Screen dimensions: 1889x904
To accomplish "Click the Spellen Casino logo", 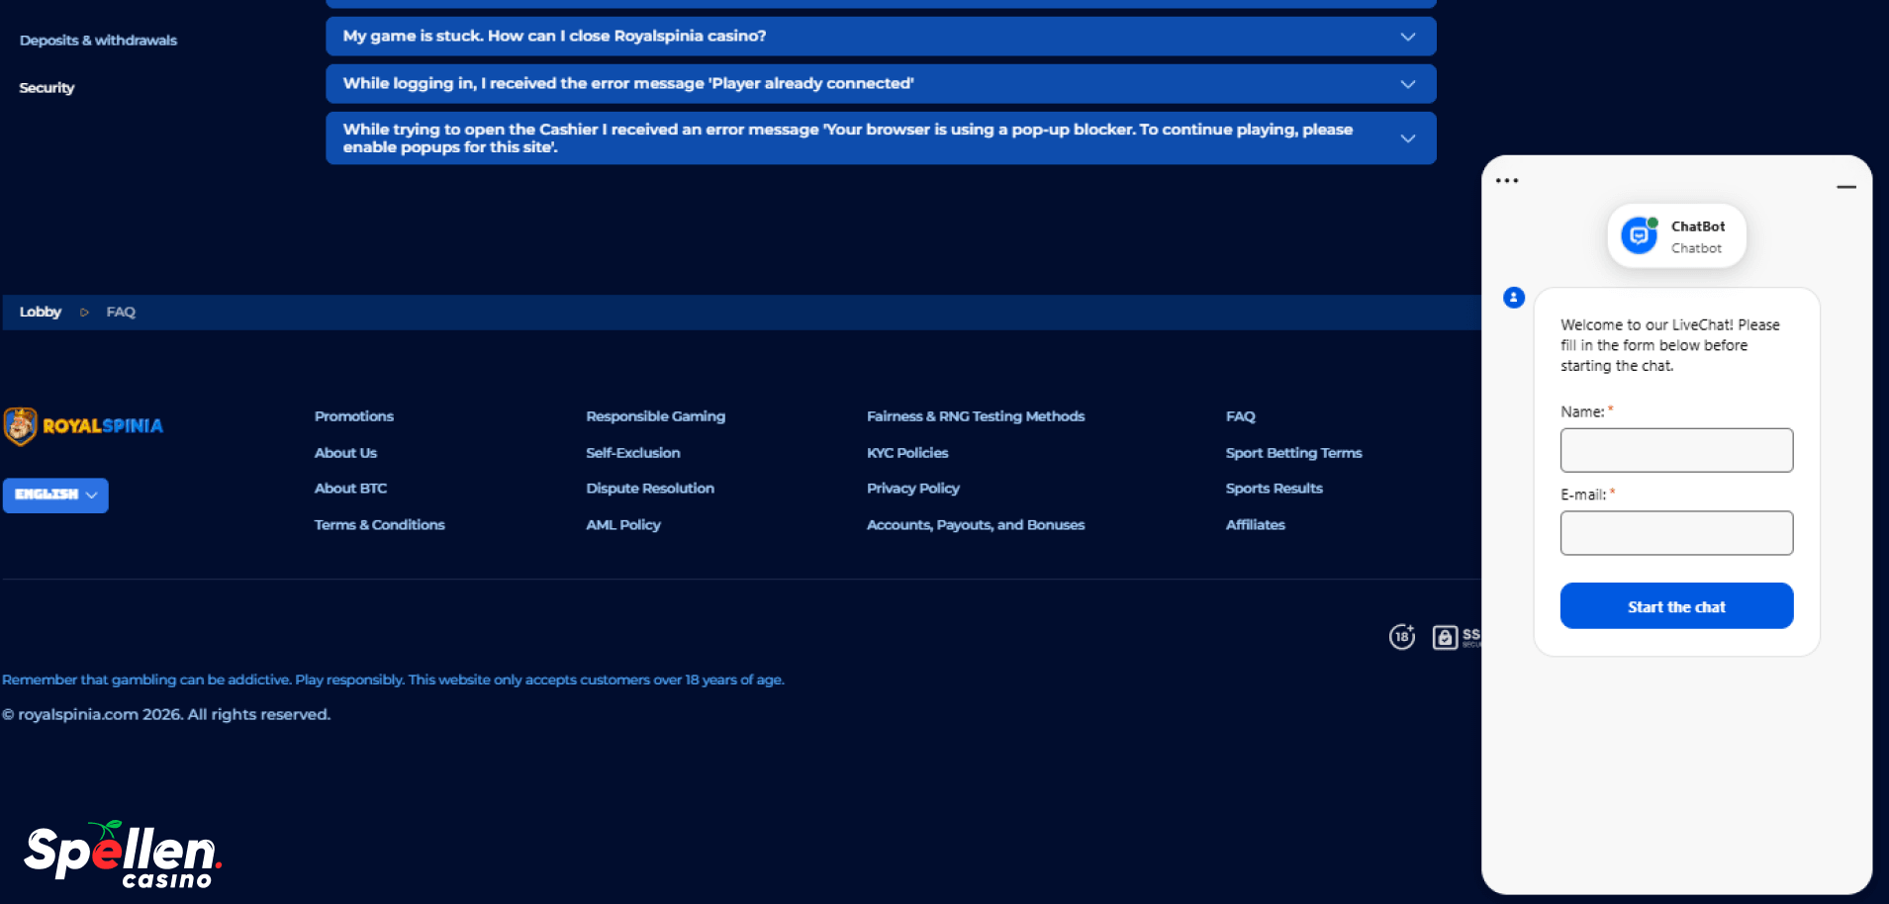I will click(122, 855).
